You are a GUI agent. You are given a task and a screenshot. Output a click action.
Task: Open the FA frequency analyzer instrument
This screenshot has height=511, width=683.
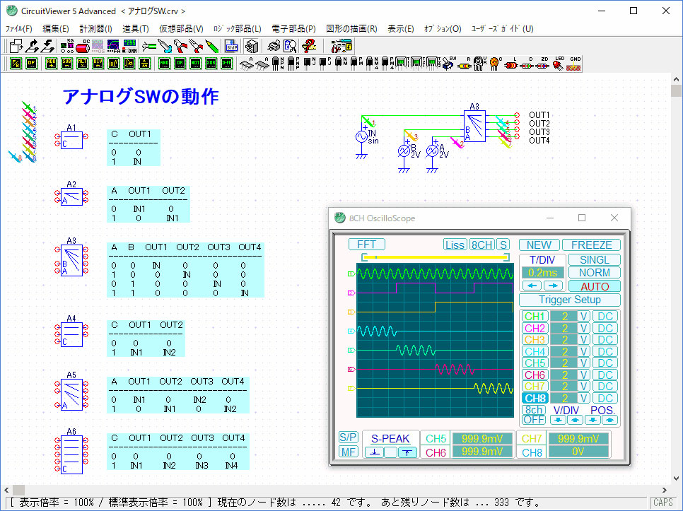pyautogui.click(x=114, y=46)
